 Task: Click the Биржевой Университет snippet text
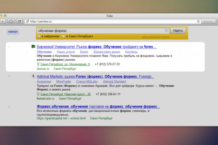coord(104,58)
